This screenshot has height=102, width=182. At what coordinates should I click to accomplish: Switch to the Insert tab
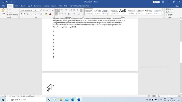[16, 6]
